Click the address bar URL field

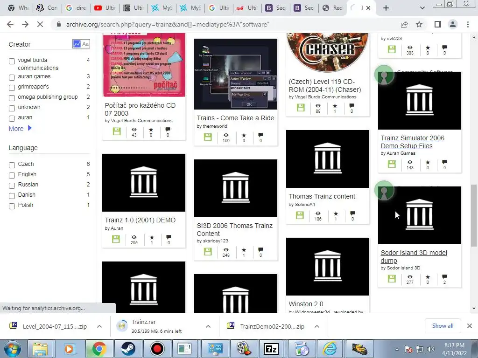pyautogui.click(x=225, y=24)
